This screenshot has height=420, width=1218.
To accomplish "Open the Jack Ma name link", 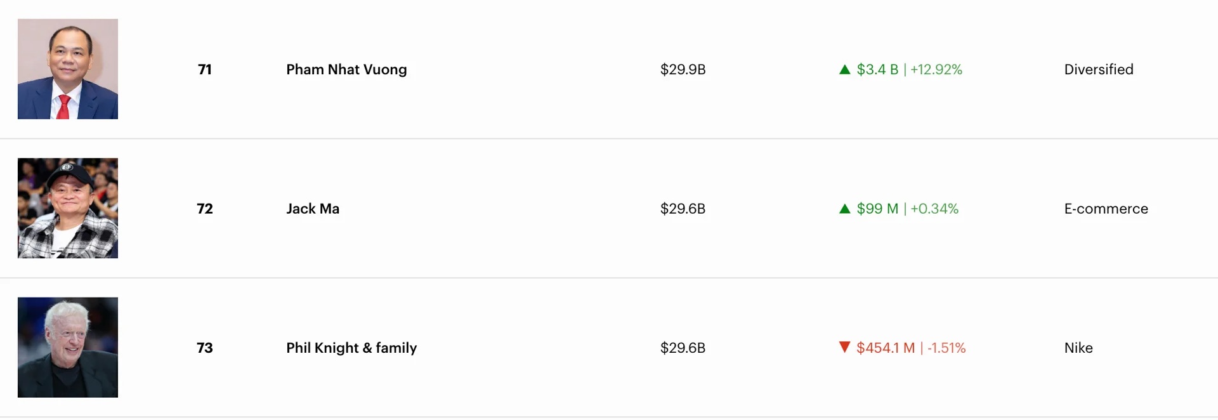I will pos(313,209).
